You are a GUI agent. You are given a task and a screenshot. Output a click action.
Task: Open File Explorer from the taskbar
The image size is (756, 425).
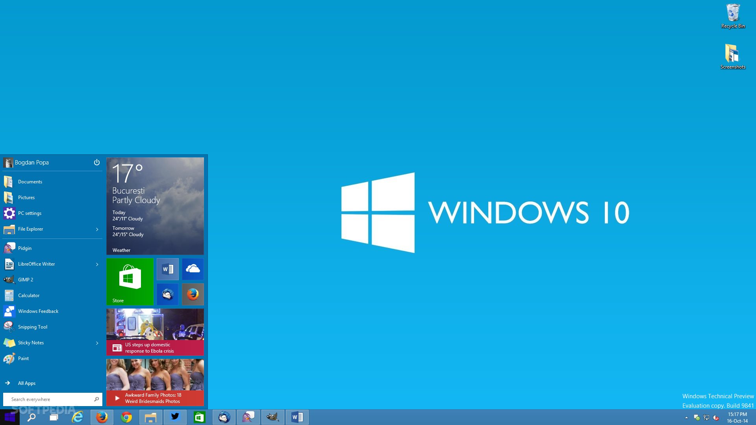[150, 417]
